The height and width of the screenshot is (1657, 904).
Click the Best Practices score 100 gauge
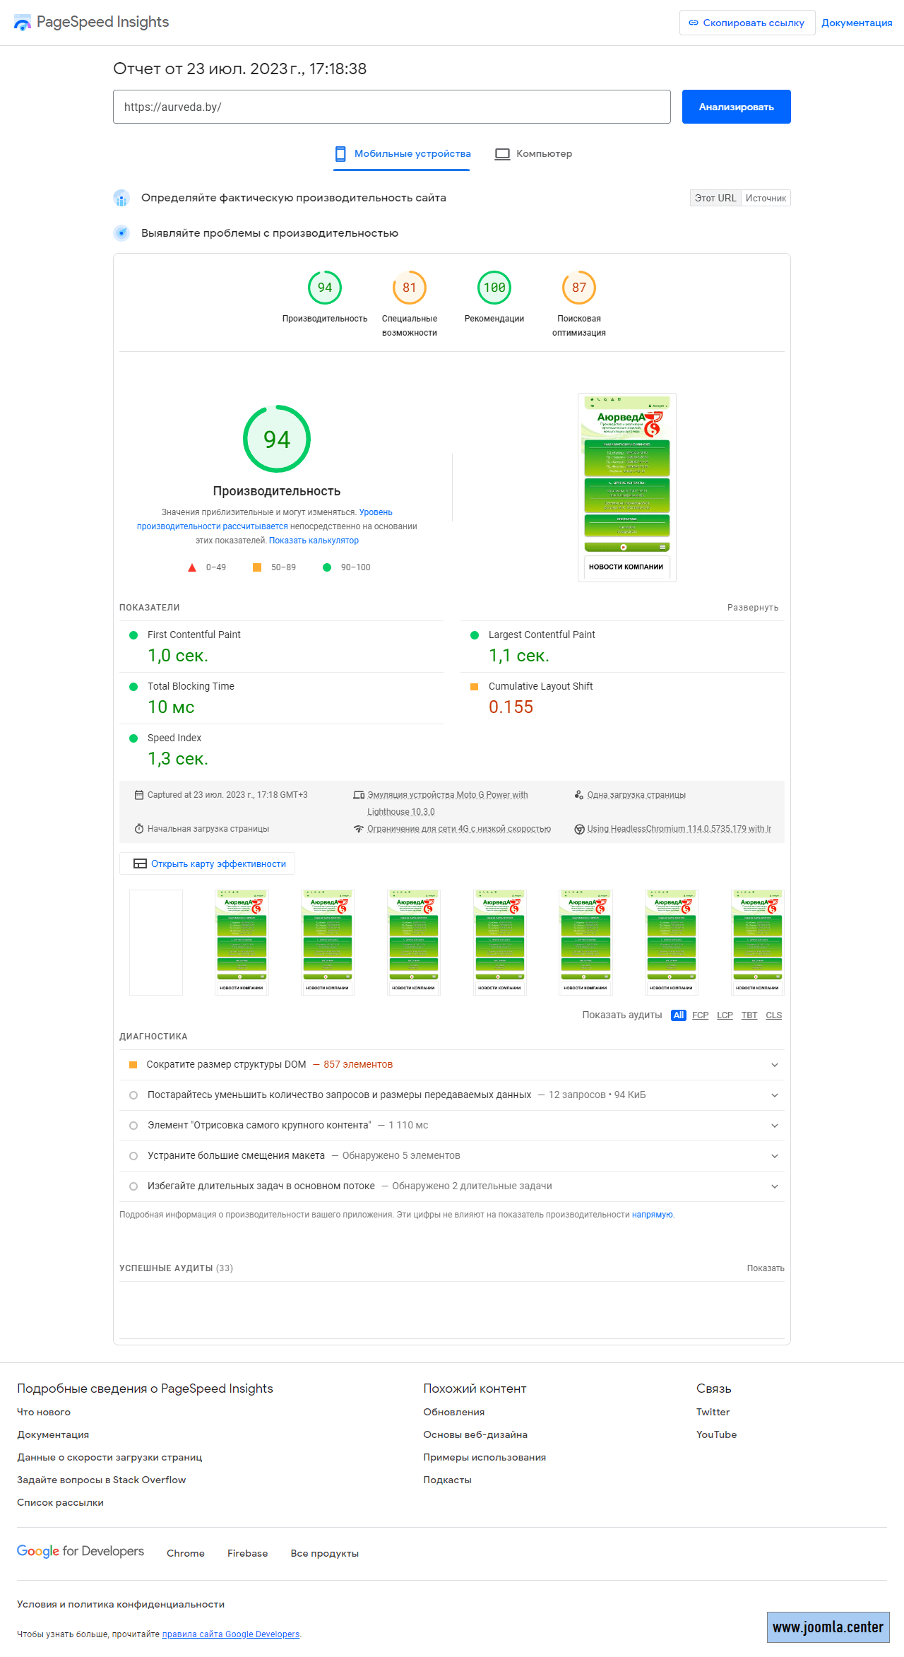(494, 288)
